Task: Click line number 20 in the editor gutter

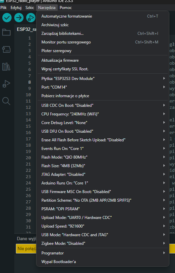Action: [28, 158]
